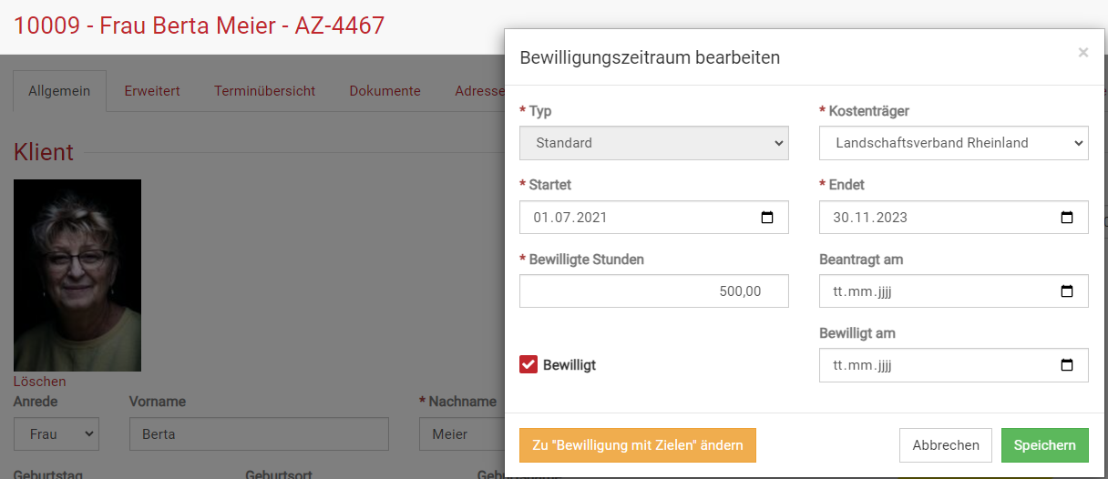Image resolution: width=1108 pixels, height=479 pixels.
Task: Open the Typ dropdown
Action: (653, 143)
